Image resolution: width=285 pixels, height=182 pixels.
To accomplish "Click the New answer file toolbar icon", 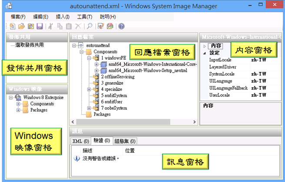I will pos(12,26).
